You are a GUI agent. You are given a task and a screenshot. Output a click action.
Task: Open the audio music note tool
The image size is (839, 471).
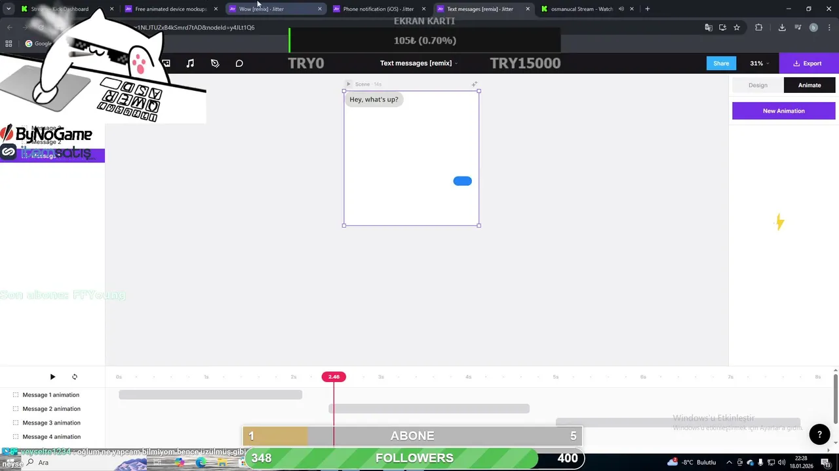pos(190,63)
